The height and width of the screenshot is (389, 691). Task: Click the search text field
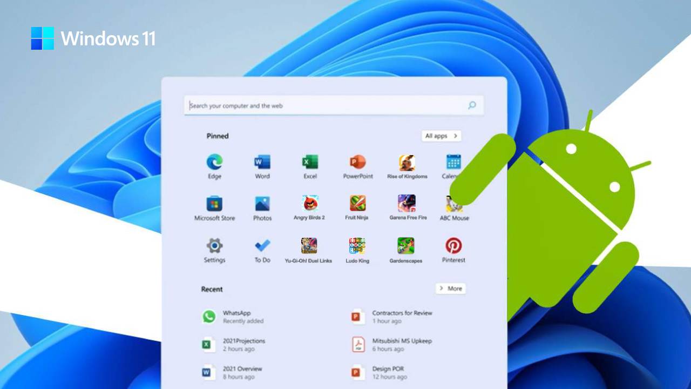324,106
